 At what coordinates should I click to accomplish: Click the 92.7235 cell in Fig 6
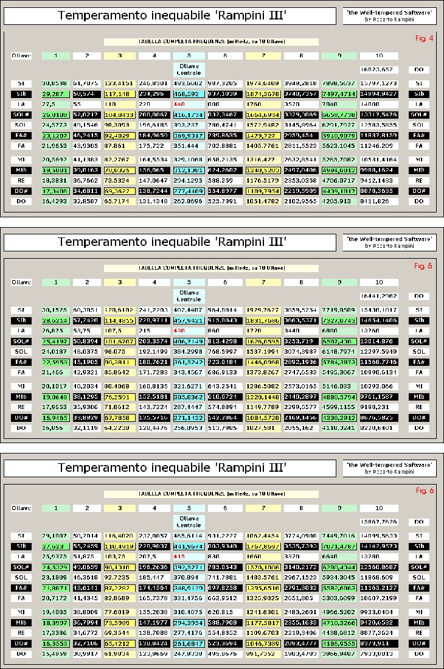coord(120,577)
